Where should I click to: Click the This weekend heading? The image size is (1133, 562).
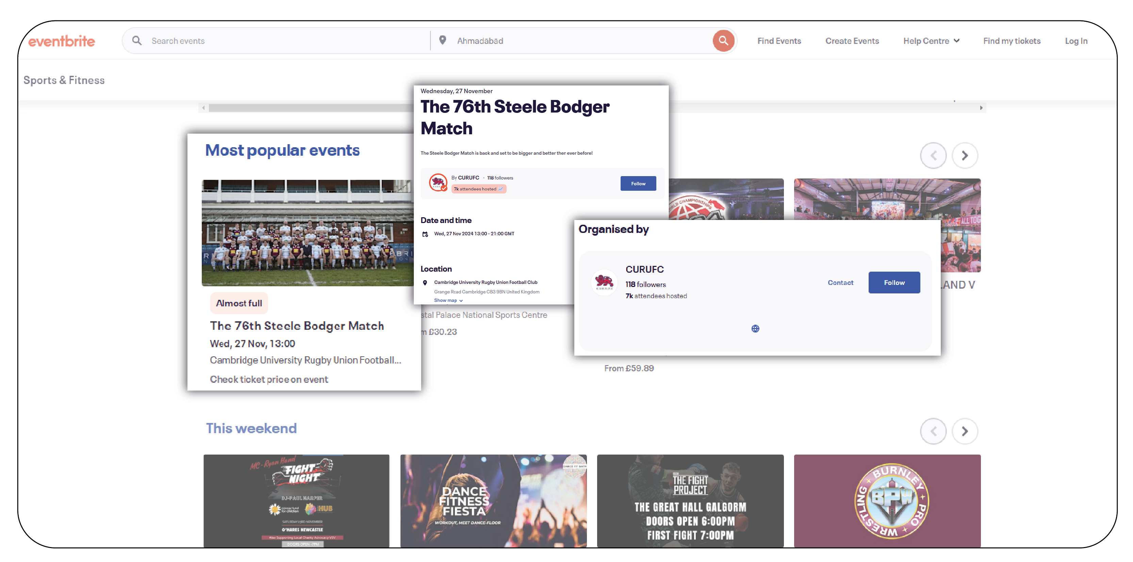[x=251, y=428]
